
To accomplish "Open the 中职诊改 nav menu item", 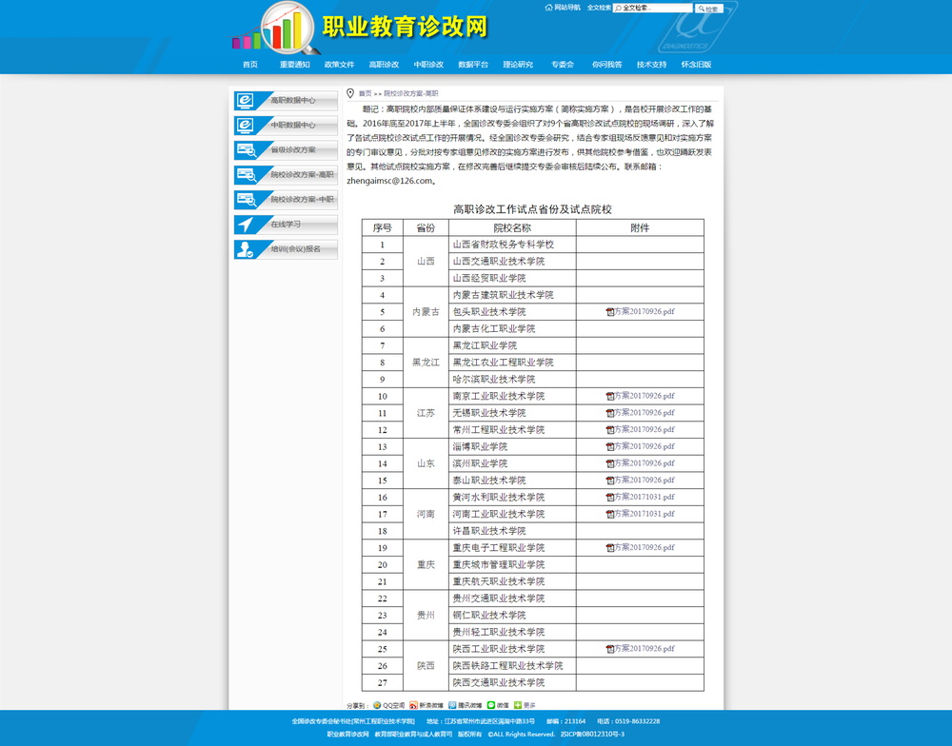I will [428, 65].
